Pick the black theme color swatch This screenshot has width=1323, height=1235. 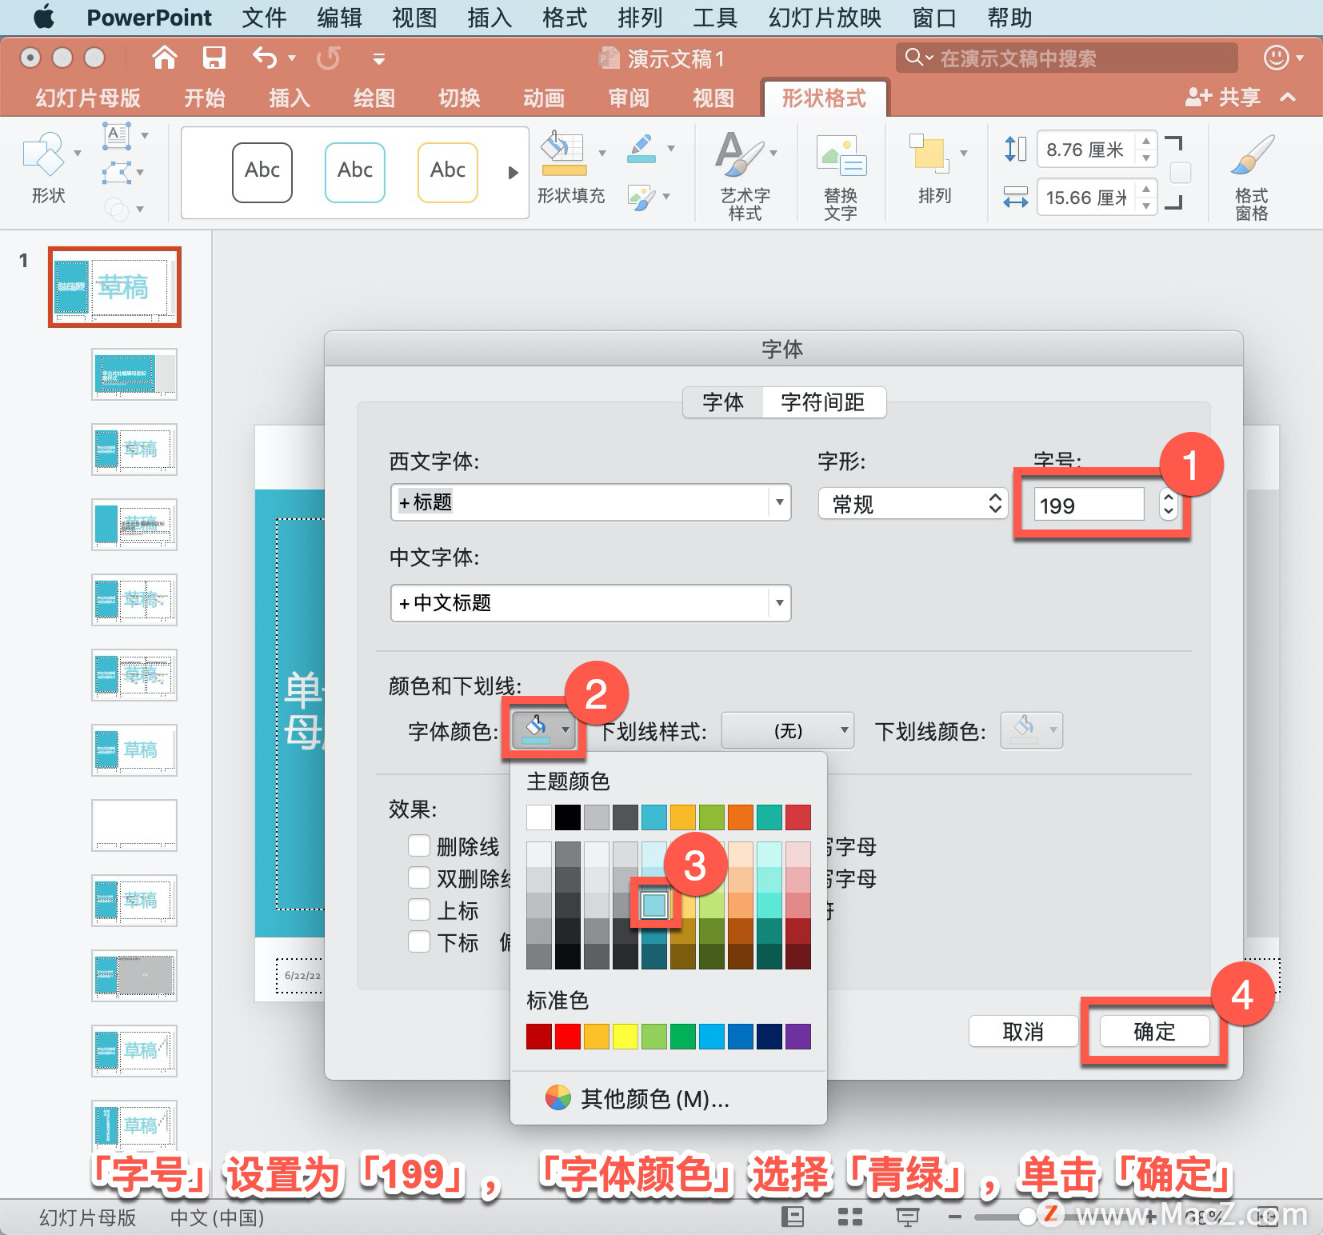tap(568, 817)
